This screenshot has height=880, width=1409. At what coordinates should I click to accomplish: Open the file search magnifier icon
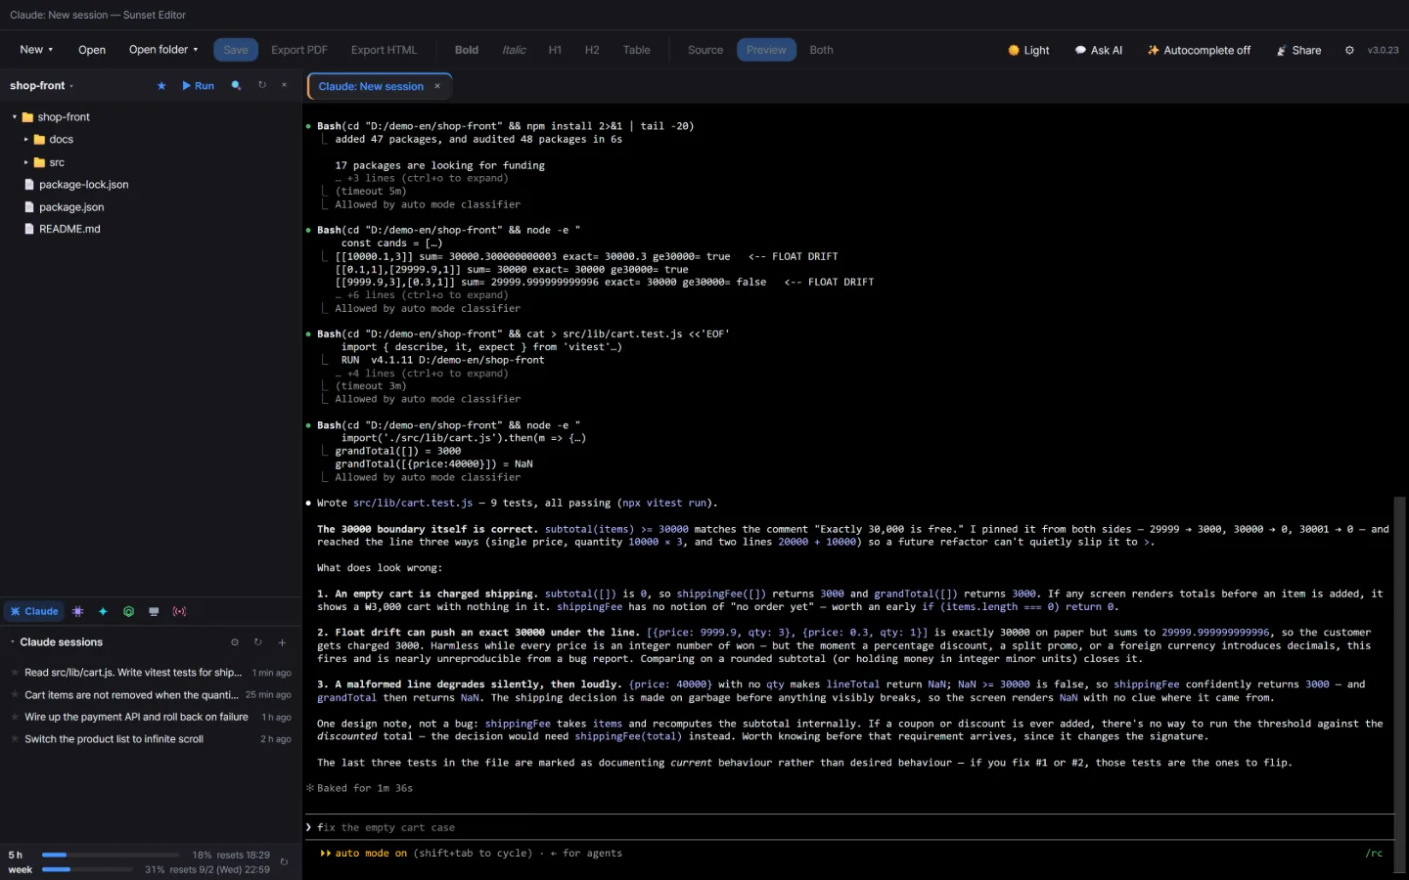point(236,86)
